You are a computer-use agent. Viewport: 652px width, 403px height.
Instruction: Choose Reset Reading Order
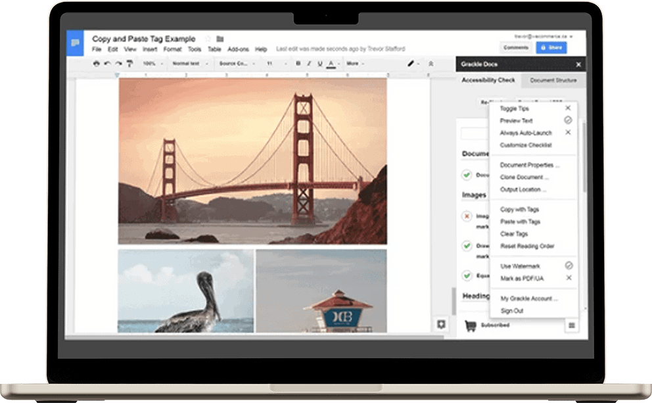coord(527,247)
